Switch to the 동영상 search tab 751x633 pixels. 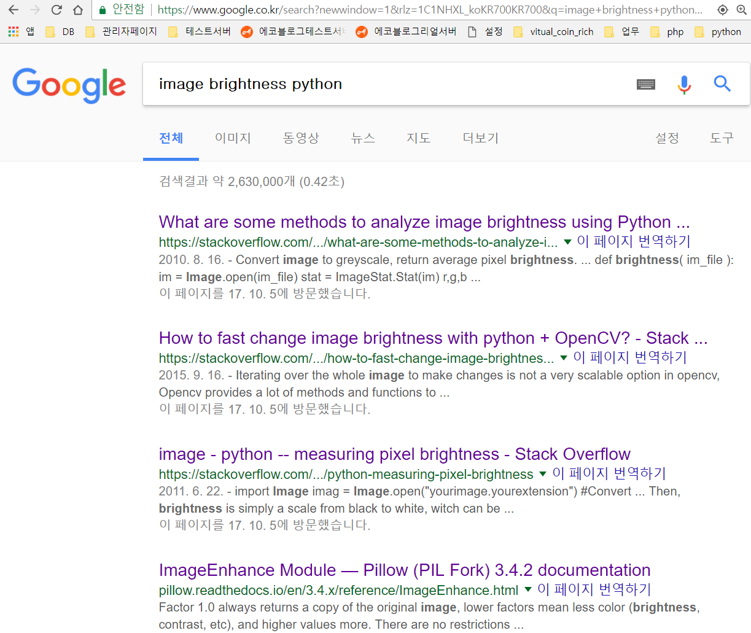coord(301,138)
